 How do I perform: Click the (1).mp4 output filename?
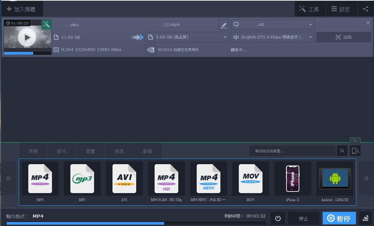171,25
